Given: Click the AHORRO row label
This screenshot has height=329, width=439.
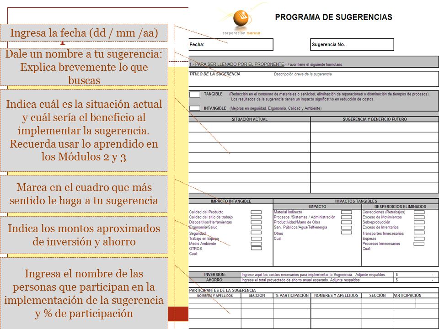Looking at the screenshot, I should [215, 280].
